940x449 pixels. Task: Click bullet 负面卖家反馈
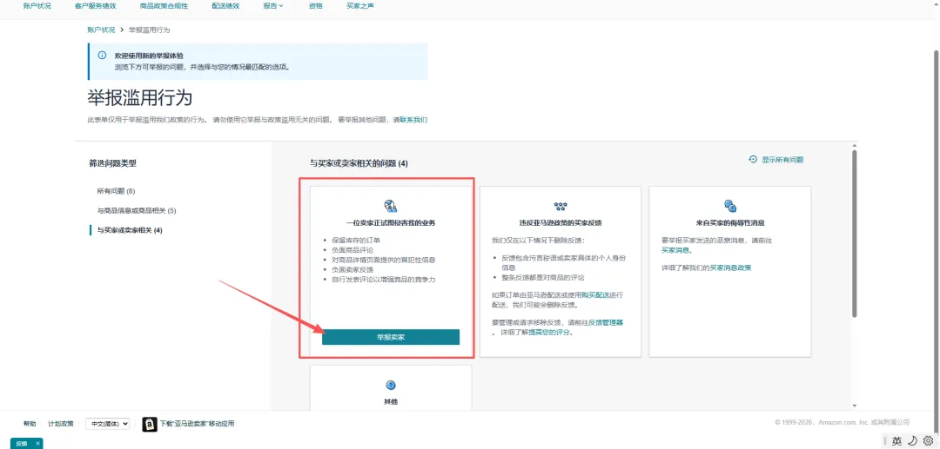[352, 269]
